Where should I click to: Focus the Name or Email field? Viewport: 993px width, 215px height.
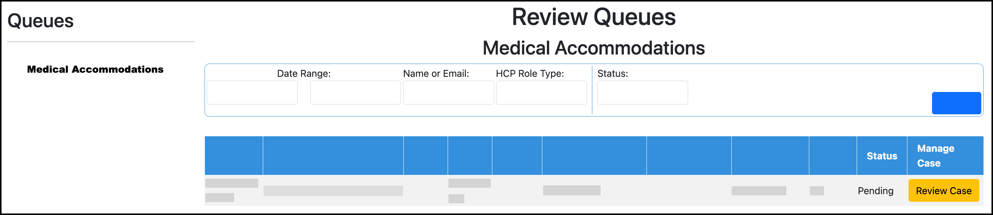tap(448, 92)
